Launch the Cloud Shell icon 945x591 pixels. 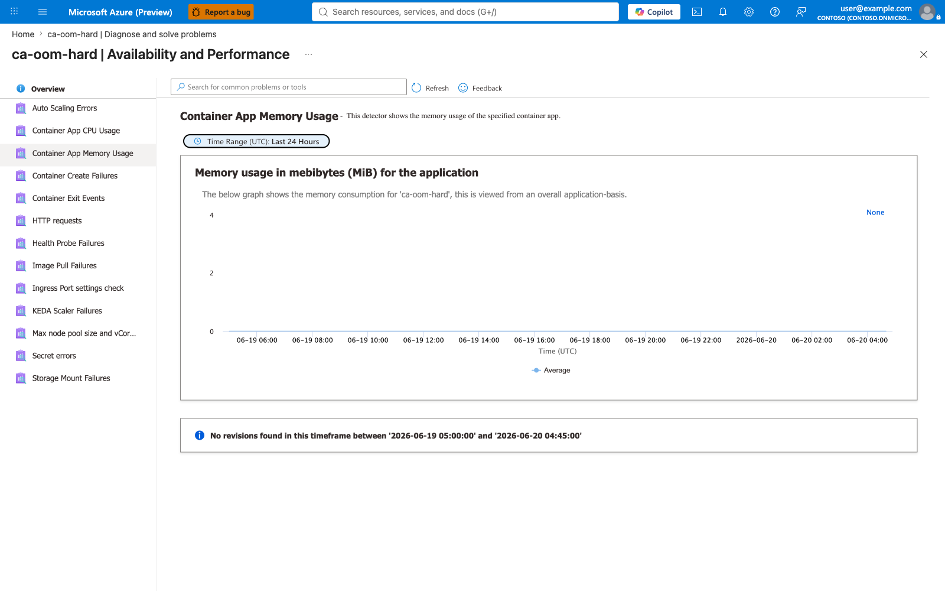point(697,12)
